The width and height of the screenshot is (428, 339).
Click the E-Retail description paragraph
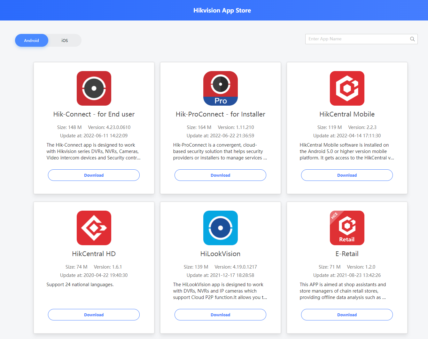(x=343, y=291)
